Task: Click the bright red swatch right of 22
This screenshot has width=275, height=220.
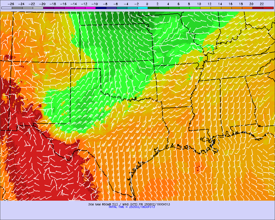Action: click(268, 8)
